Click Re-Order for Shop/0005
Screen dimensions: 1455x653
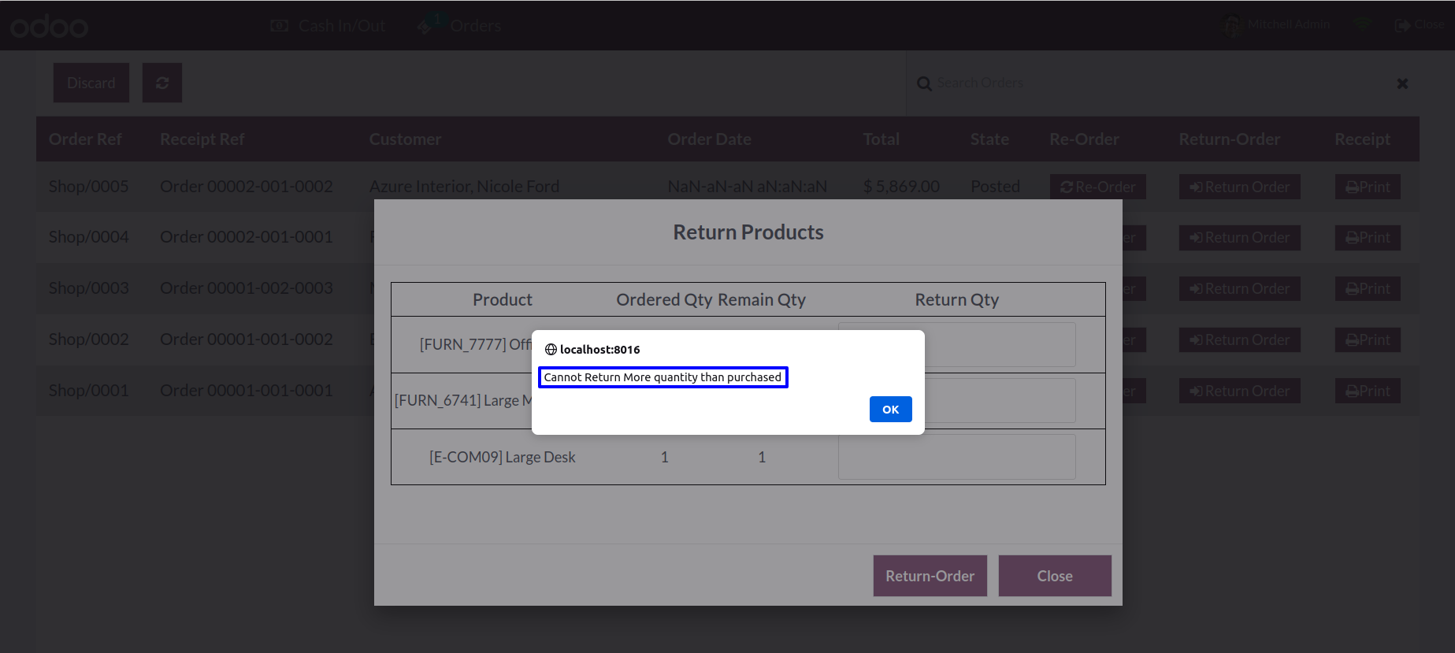(x=1098, y=187)
